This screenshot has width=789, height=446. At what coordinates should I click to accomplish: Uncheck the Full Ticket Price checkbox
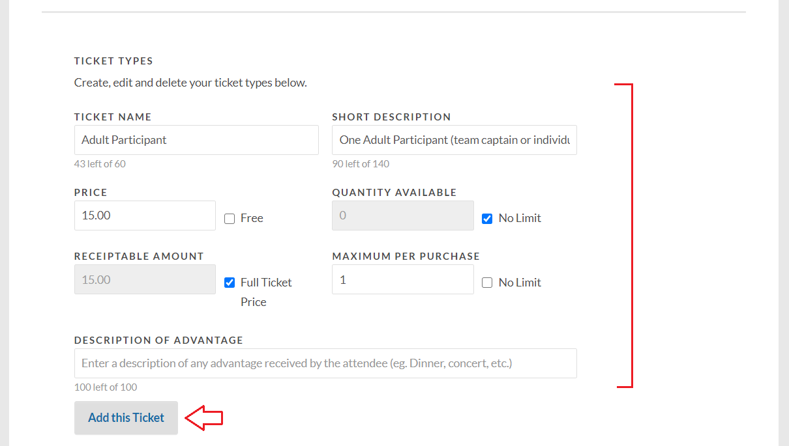point(230,283)
